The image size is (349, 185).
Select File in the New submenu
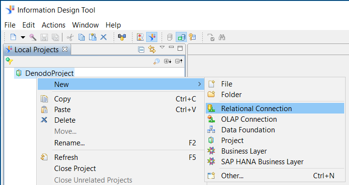[x=275, y=84]
